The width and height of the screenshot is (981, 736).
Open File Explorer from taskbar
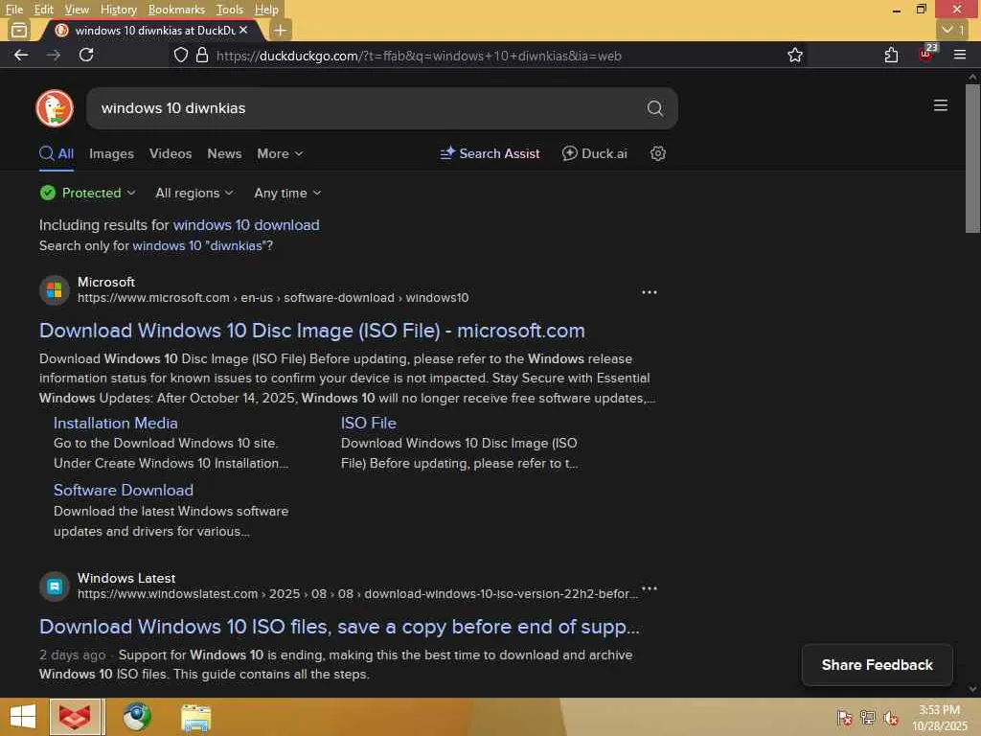coord(195,718)
